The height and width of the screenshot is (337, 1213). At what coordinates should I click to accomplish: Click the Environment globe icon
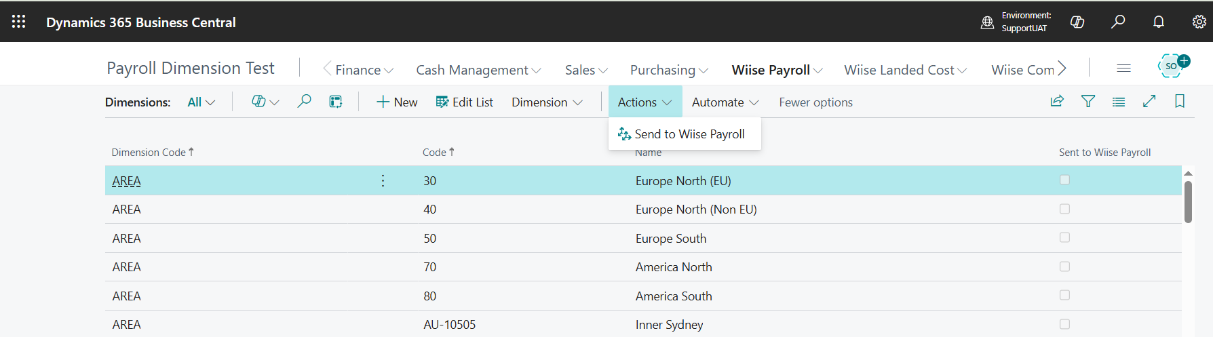[x=987, y=22]
